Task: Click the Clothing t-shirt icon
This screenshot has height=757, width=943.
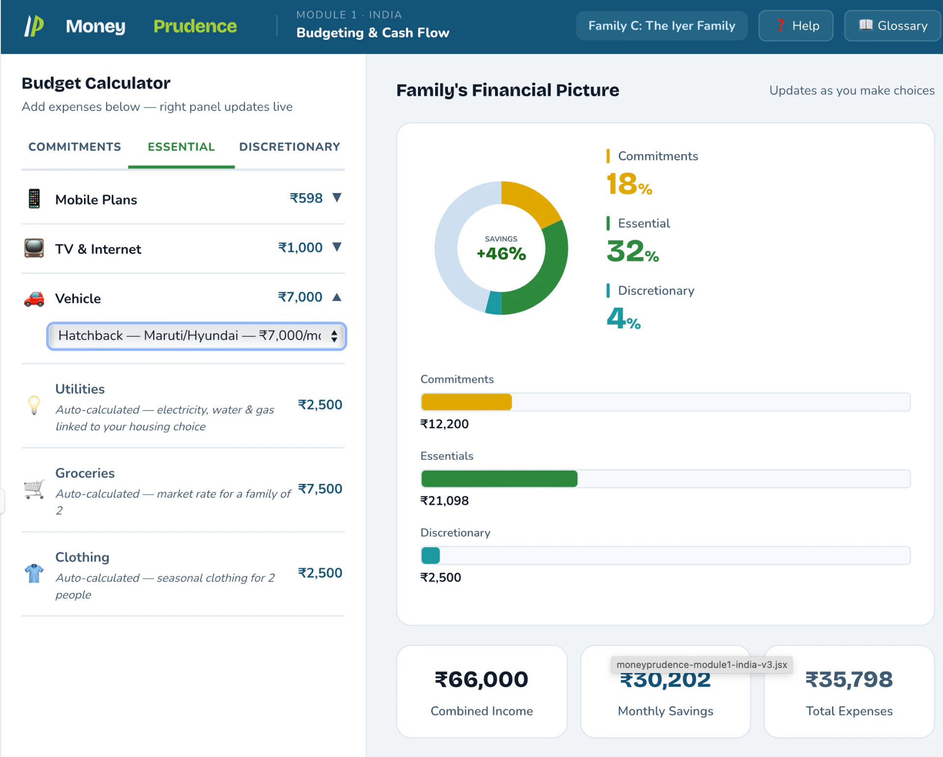Action: (34, 573)
